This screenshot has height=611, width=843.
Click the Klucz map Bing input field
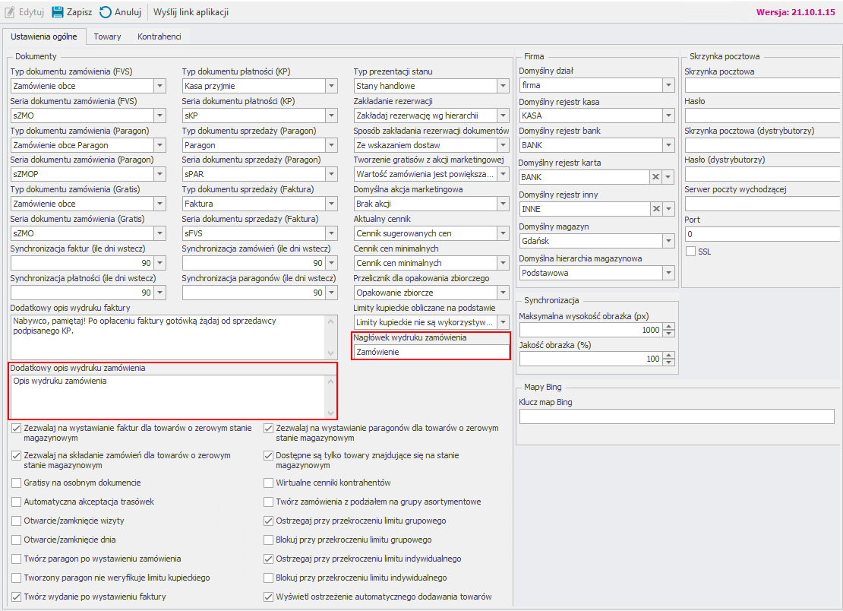pyautogui.click(x=676, y=416)
